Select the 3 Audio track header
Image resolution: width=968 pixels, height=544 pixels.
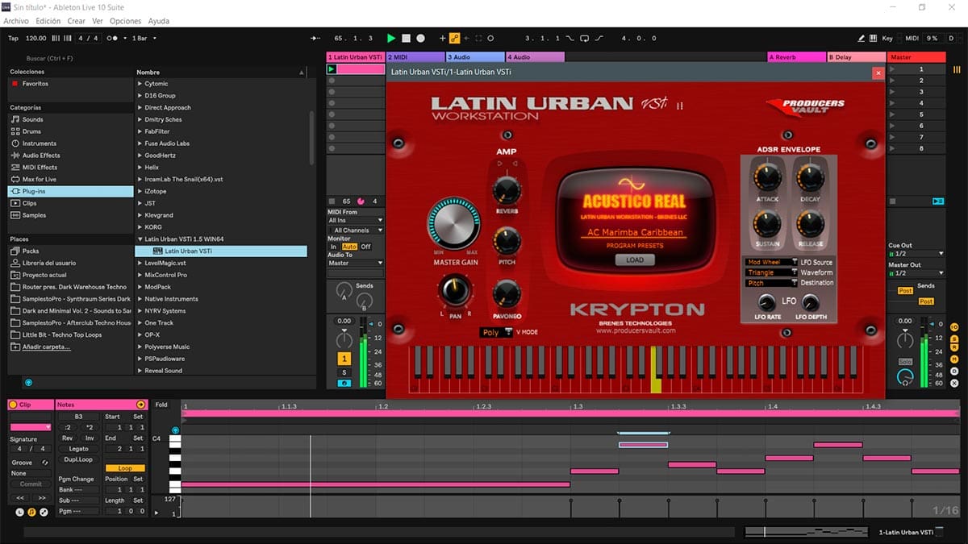click(x=475, y=57)
